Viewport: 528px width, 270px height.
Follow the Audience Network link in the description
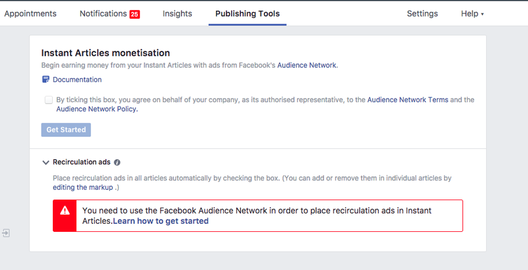tap(307, 65)
